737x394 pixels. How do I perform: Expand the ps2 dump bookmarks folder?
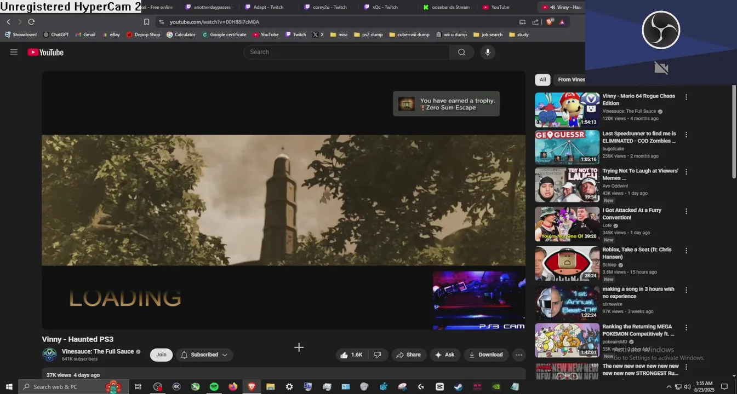click(x=368, y=34)
